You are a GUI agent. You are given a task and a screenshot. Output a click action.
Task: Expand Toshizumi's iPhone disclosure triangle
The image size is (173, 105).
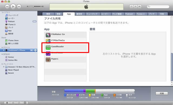4,50
